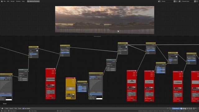Image resolution: width=199 pixels, height=112 pixels.
Task: Toggle Cyclic checkbox on leftmost red image node
Action: 47,95
